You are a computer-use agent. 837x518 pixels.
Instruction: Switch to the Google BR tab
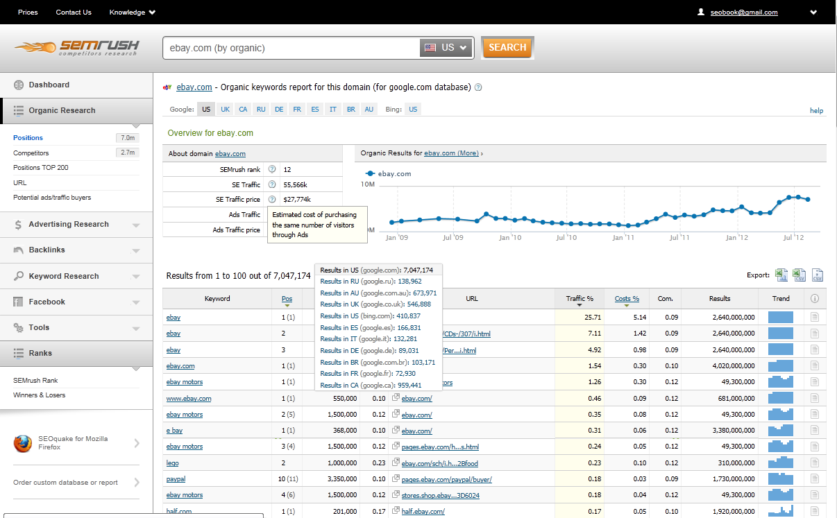click(x=351, y=110)
